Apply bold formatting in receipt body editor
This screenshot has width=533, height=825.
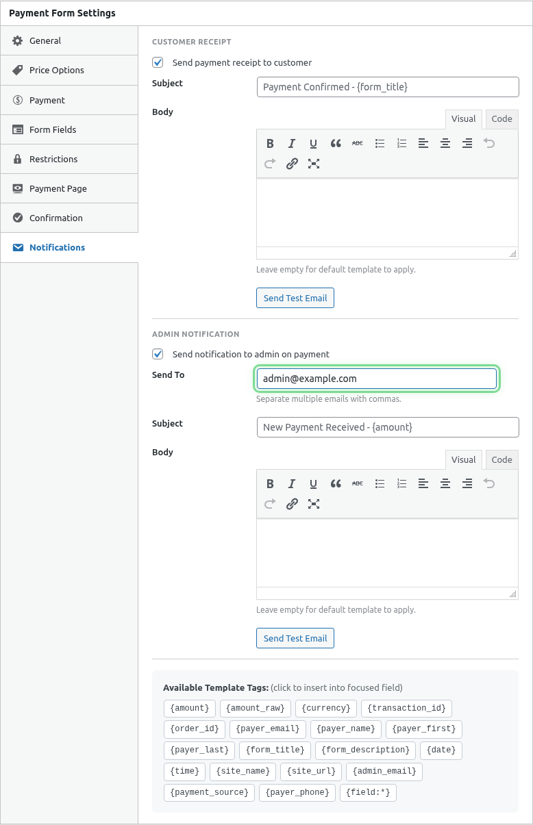point(270,143)
